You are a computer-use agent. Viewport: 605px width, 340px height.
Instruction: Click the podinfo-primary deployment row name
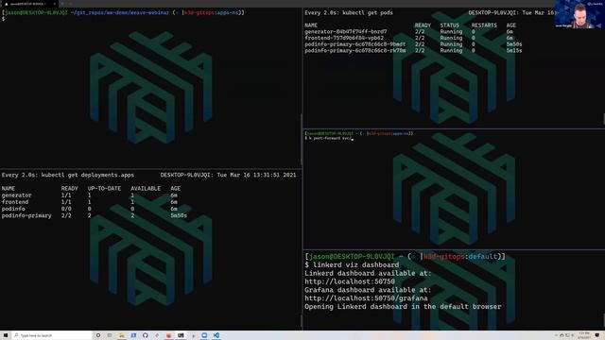[x=26, y=216]
